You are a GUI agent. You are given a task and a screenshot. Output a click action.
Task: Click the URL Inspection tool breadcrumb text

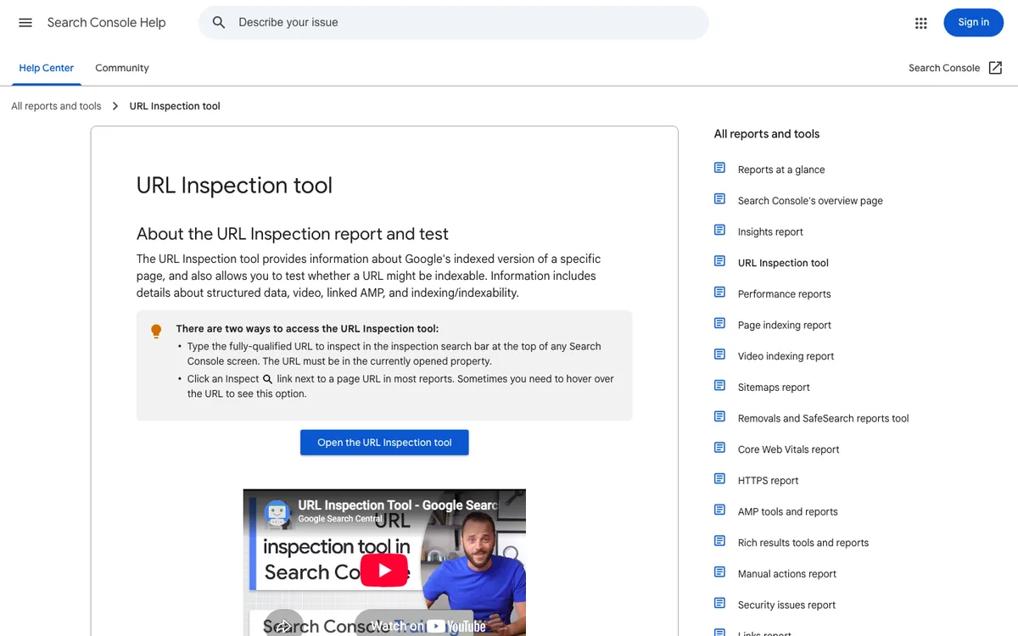[175, 106]
